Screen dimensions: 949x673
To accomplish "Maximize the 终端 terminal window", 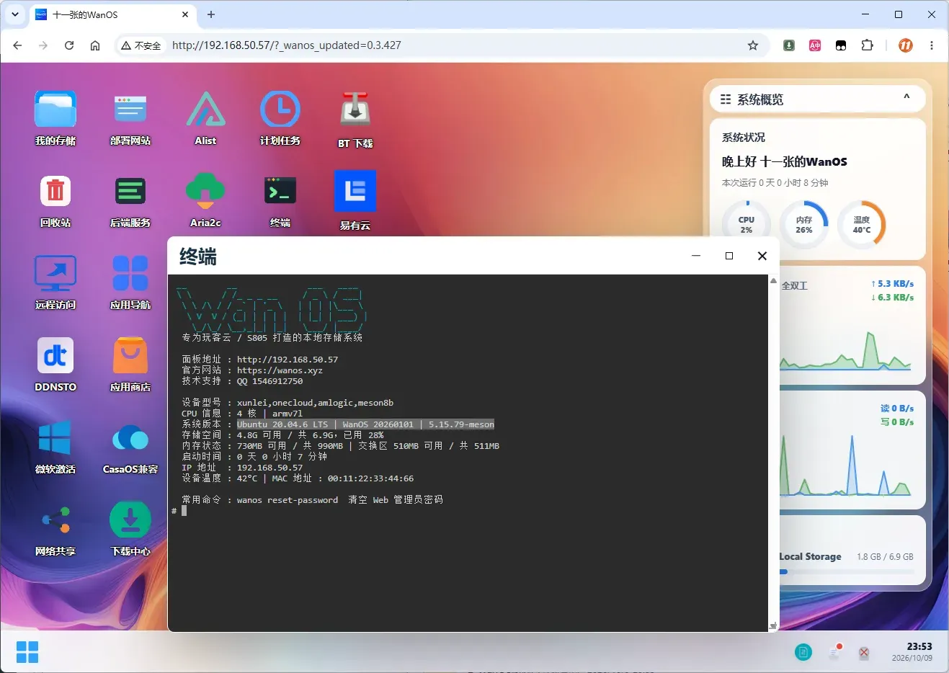I will (729, 256).
